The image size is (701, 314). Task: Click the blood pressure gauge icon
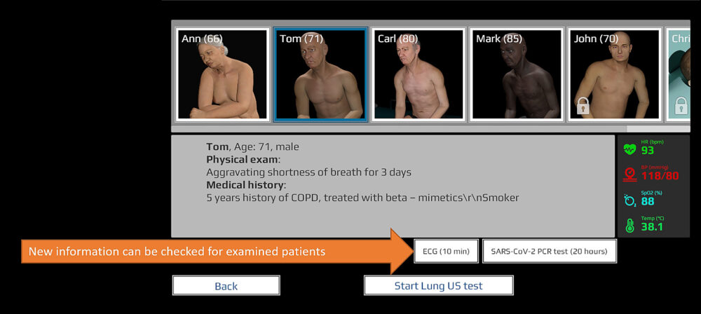point(629,174)
